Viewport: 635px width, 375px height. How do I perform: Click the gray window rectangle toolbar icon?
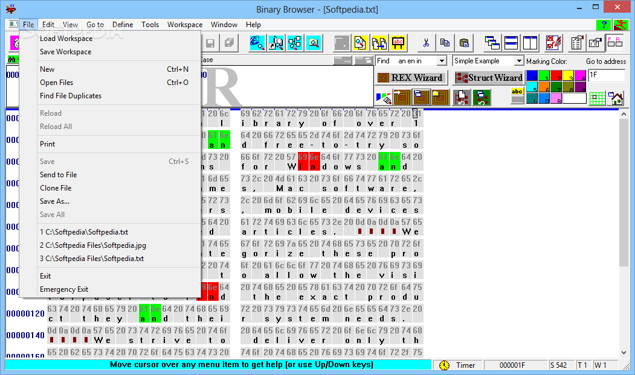(341, 43)
